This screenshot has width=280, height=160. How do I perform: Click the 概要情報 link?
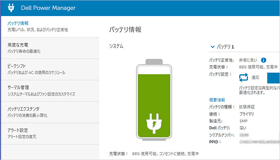[x=217, y=100]
